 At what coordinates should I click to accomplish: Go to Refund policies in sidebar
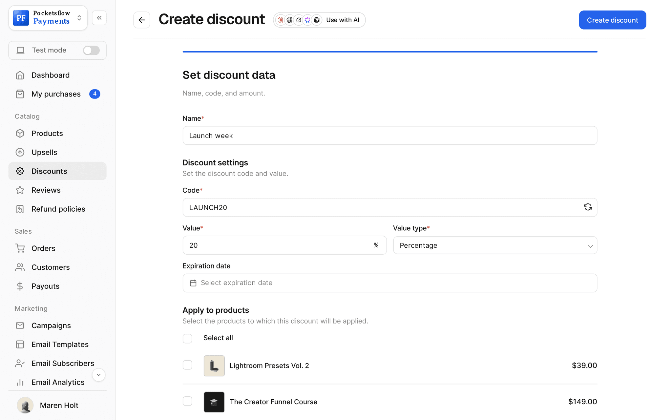[57, 209]
